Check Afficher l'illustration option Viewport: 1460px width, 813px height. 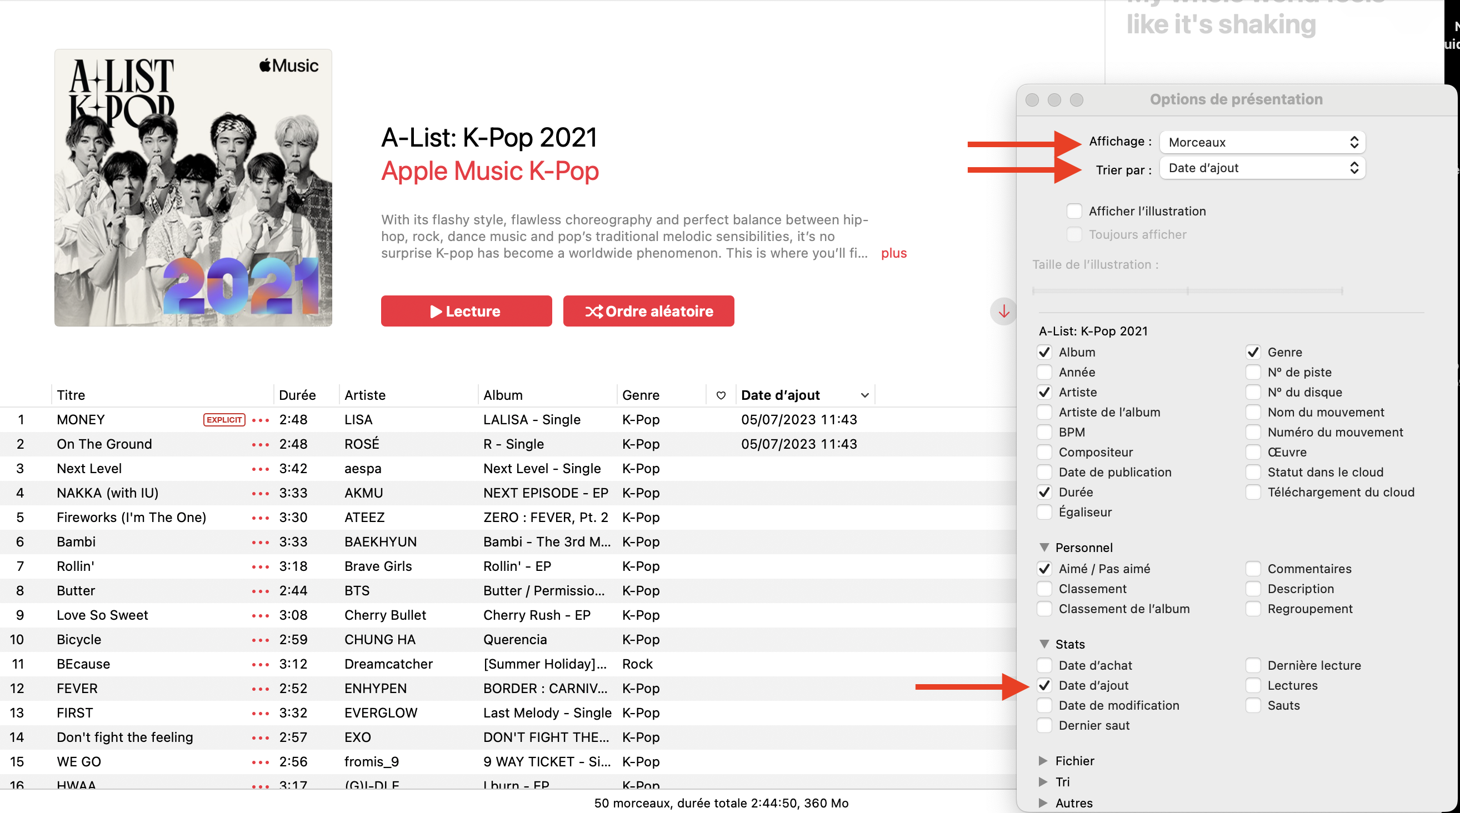1074,212
